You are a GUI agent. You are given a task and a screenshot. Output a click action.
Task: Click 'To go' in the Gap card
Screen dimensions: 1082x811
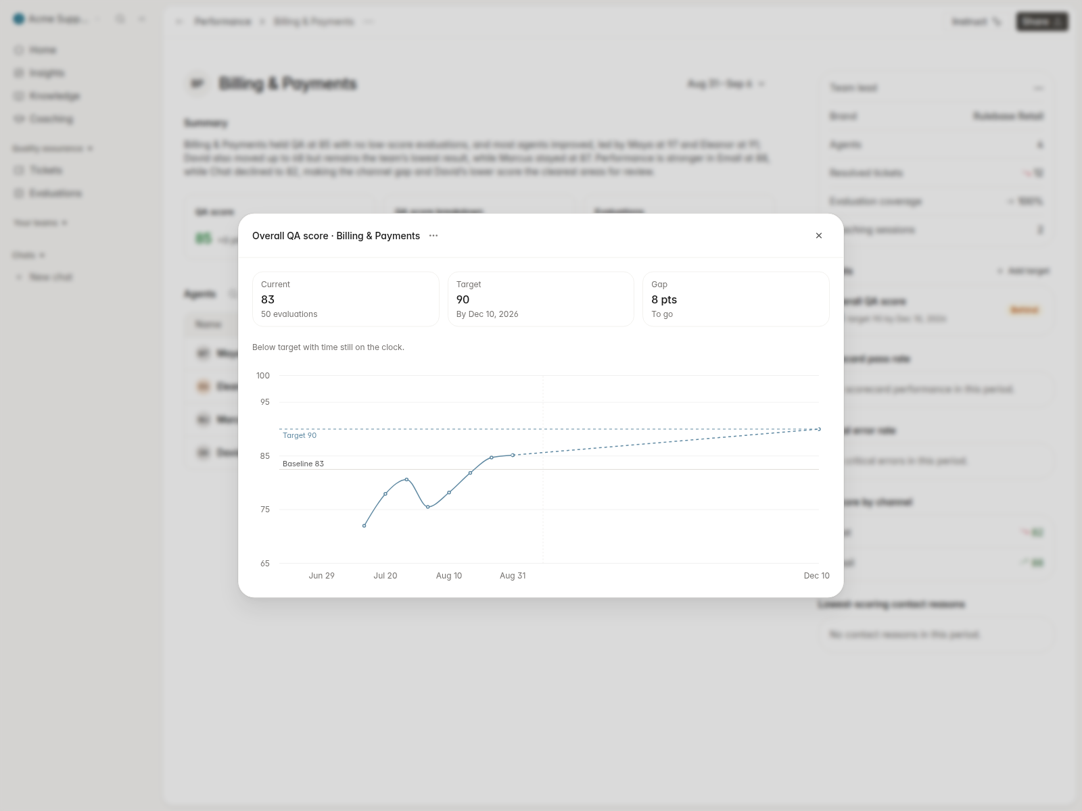point(662,314)
